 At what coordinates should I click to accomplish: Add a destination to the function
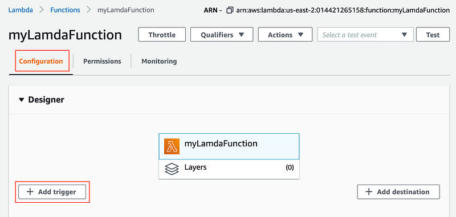click(x=398, y=192)
